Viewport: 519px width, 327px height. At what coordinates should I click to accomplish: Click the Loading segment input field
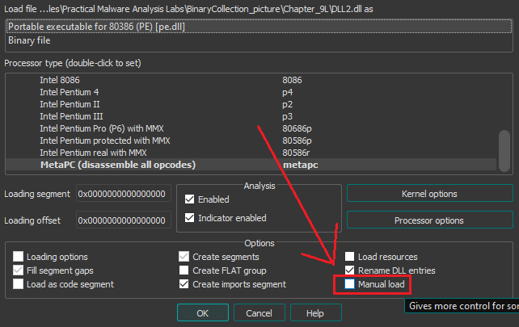[x=122, y=195]
